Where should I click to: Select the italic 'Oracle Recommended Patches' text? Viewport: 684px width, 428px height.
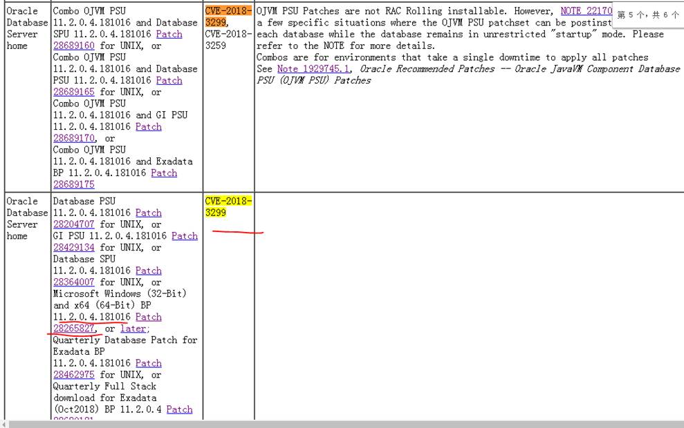pyautogui.click(x=427, y=69)
